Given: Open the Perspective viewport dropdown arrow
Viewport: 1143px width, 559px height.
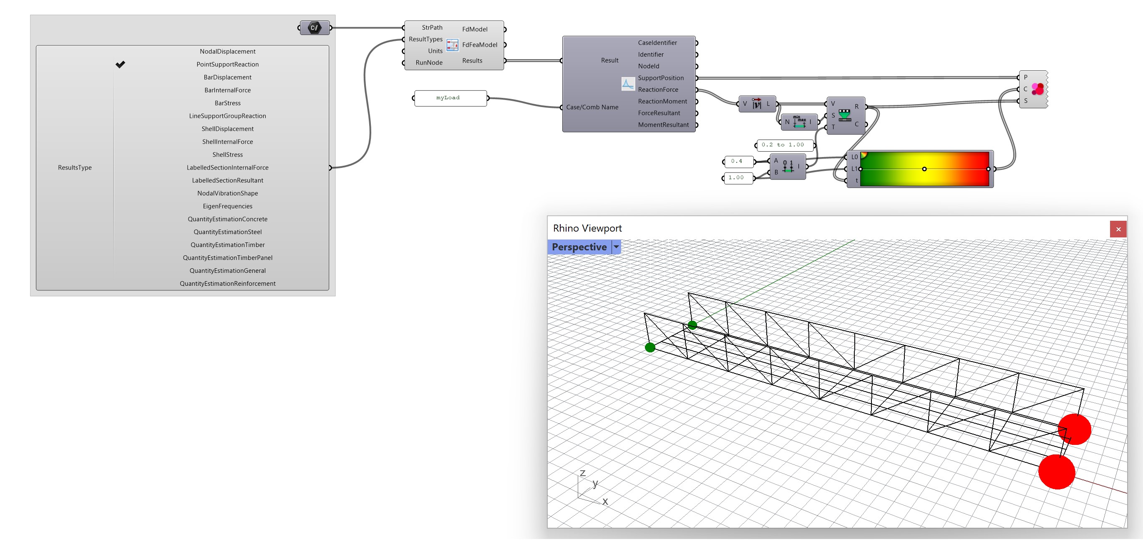Looking at the screenshot, I should coord(616,247).
